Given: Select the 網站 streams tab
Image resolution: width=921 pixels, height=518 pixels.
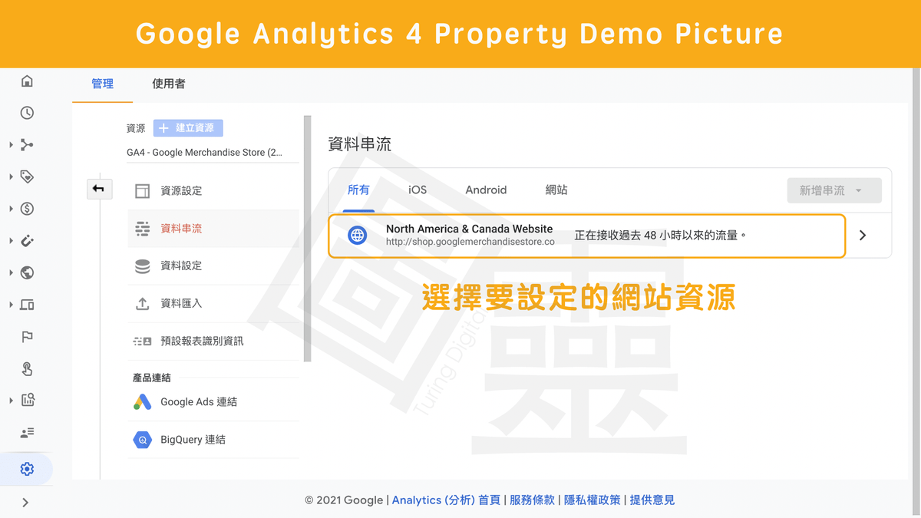Looking at the screenshot, I should [x=556, y=190].
